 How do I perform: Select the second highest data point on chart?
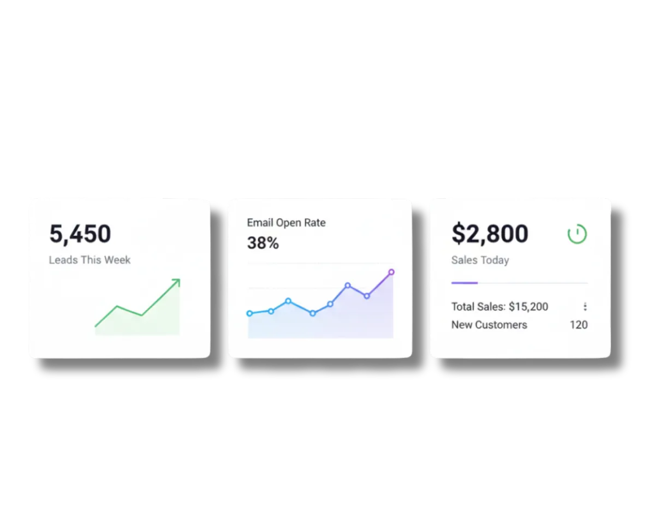[x=348, y=285]
